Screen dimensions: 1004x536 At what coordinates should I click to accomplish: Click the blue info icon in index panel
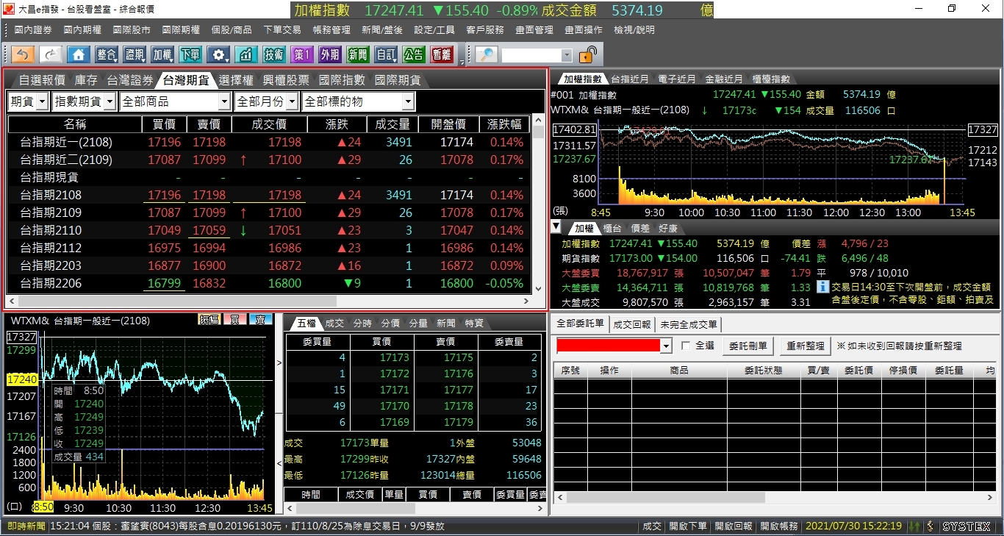pos(823,287)
